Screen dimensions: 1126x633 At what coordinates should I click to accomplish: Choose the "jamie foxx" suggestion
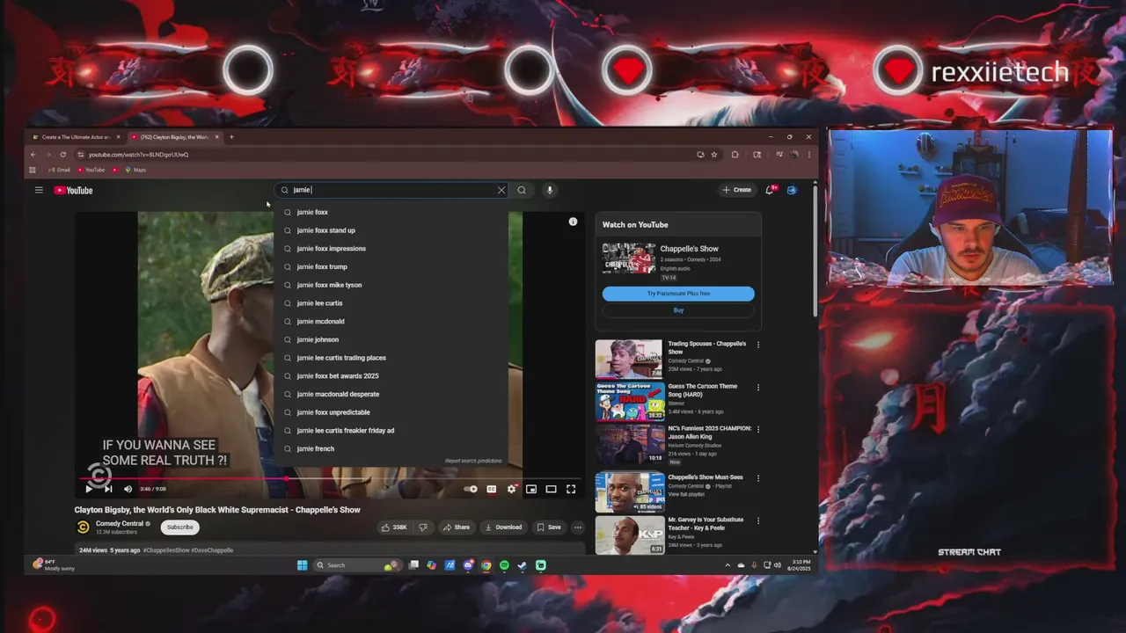(x=391, y=212)
